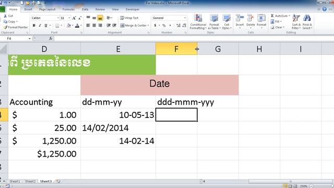This screenshot has height=188, width=334.
Task: Click Insert Worksheet icon beside Sheet3
Action: [58, 181]
